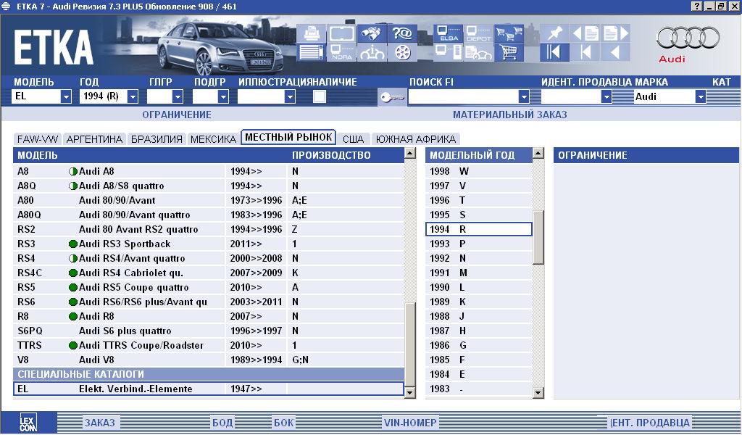Switch to the FAW-VW tab
The height and width of the screenshot is (435, 742).
(38, 139)
